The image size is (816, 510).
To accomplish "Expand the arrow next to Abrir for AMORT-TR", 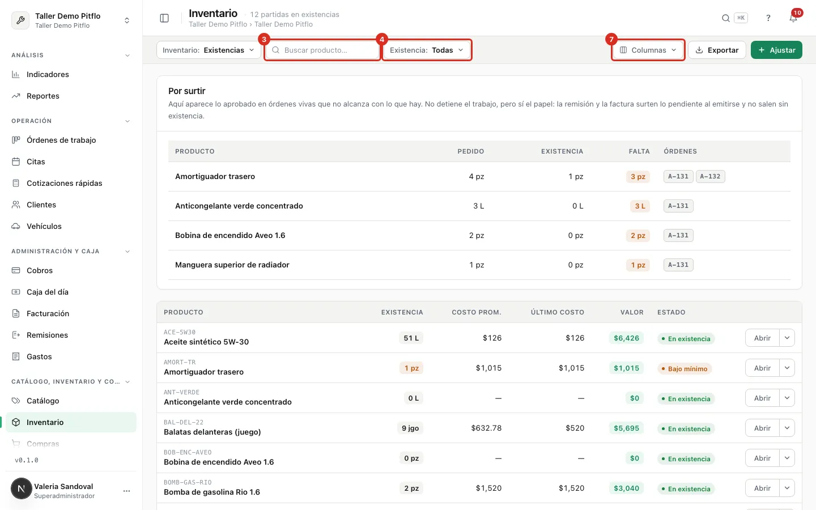I will 787,368.
